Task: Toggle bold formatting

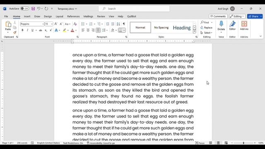Action: tap(22, 30)
